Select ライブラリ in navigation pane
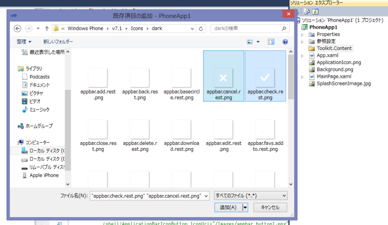The image size is (388, 225). coord(30,68)
